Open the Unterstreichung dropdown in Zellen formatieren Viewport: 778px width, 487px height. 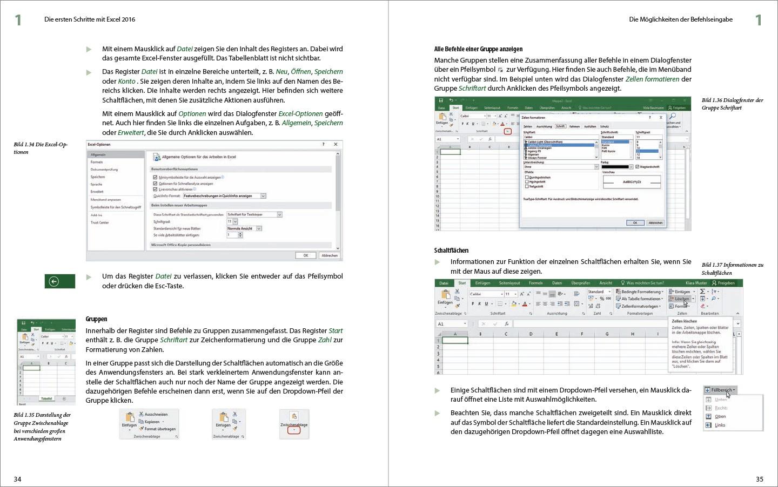click(596, 167)
